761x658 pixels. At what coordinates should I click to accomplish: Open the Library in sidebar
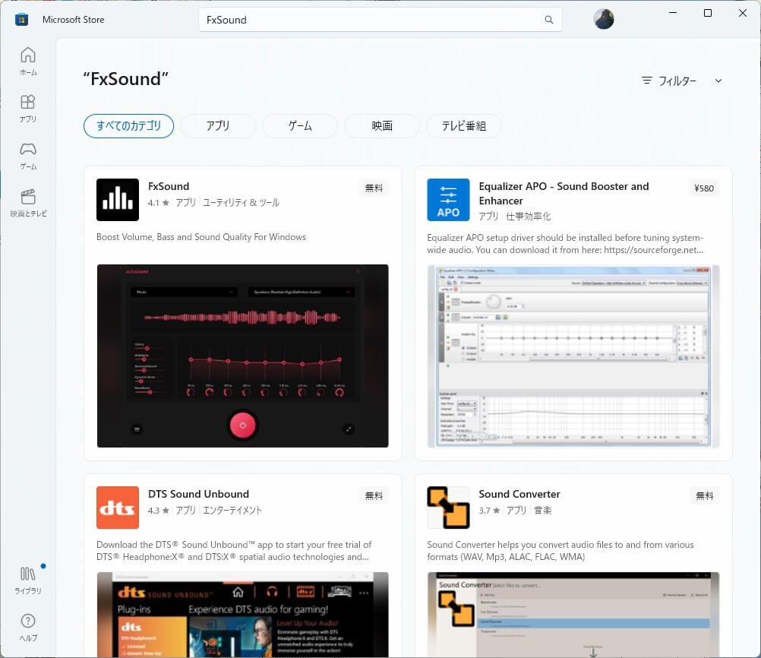click(x=28, y=580)
